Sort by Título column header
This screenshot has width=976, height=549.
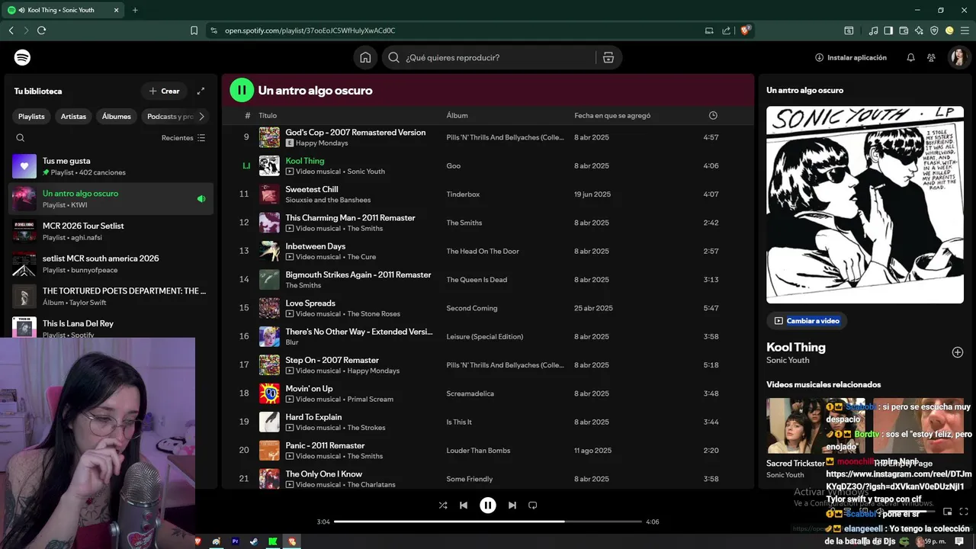268,115
